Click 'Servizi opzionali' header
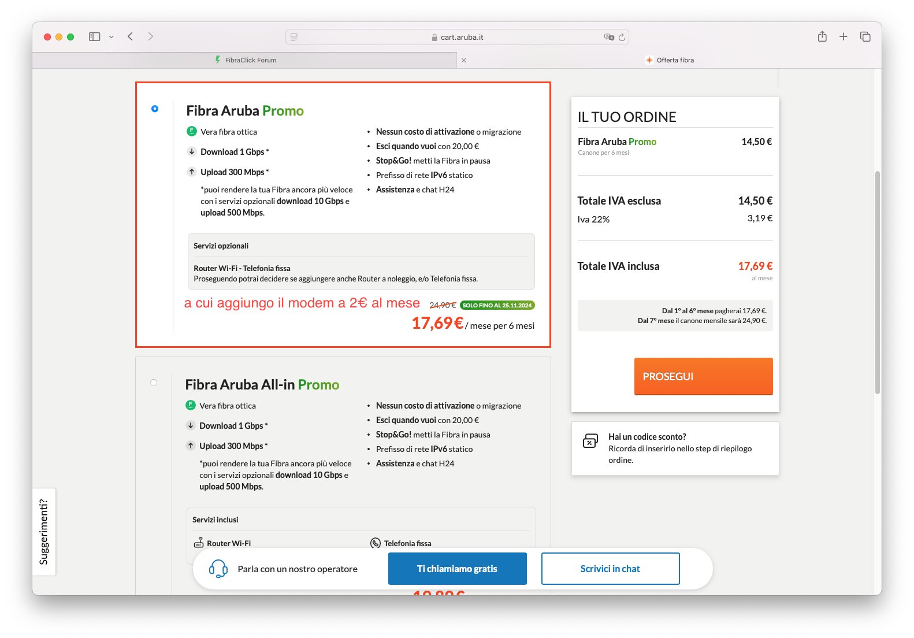 (x=221, y=246)
